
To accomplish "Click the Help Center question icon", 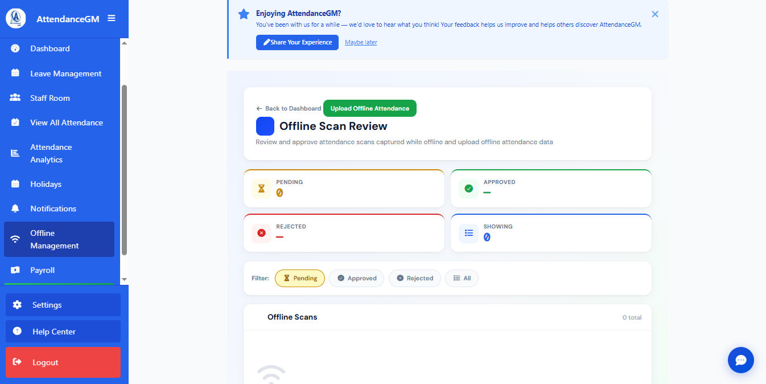I will pyautogui.click(x=17, y=331).
